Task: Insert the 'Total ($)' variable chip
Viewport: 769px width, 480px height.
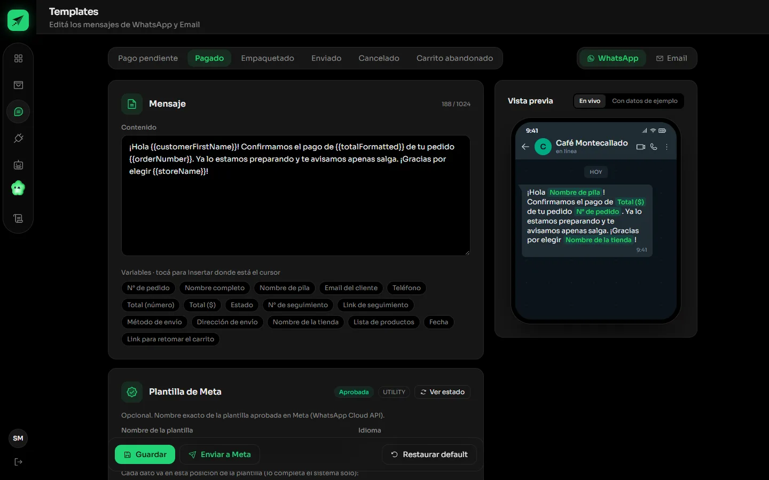Action: [202, 305]
